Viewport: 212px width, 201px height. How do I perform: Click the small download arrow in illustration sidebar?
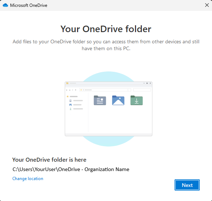pyautogui.click(x=71, y=109)
